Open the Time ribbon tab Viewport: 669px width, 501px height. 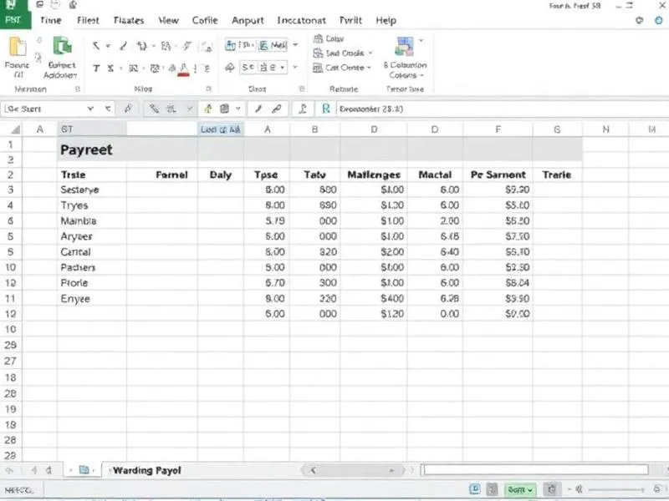click(51, 20)
